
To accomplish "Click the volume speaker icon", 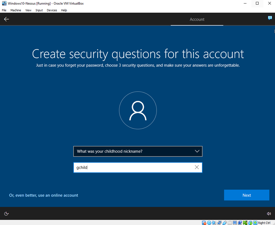I will coord(269,214).
